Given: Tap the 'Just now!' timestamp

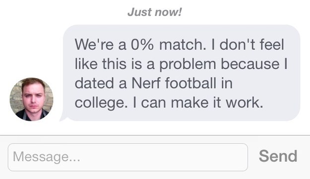Looking at the screenshot, I should point(154,12).
